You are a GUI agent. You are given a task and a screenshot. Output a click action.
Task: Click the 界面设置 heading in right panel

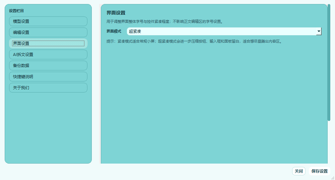pos(116,13)
